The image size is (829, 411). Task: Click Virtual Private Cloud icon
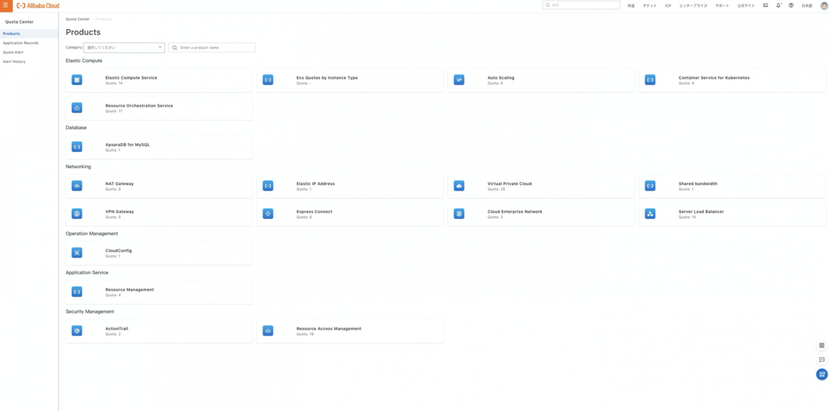459,186
